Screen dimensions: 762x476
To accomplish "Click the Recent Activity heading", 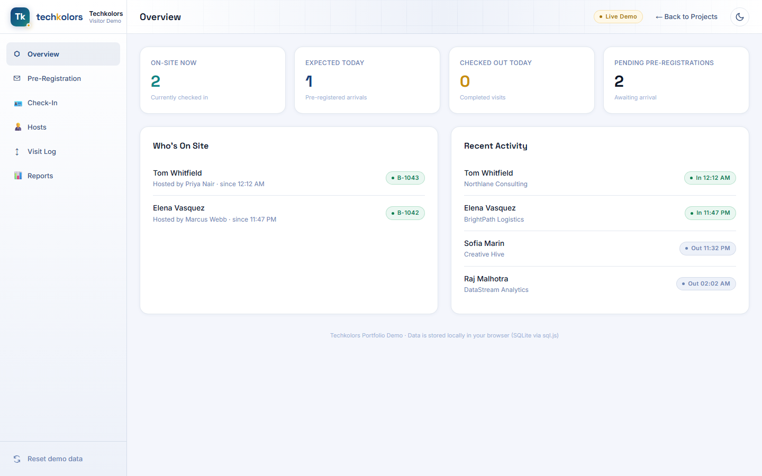I will click(496, 146).
